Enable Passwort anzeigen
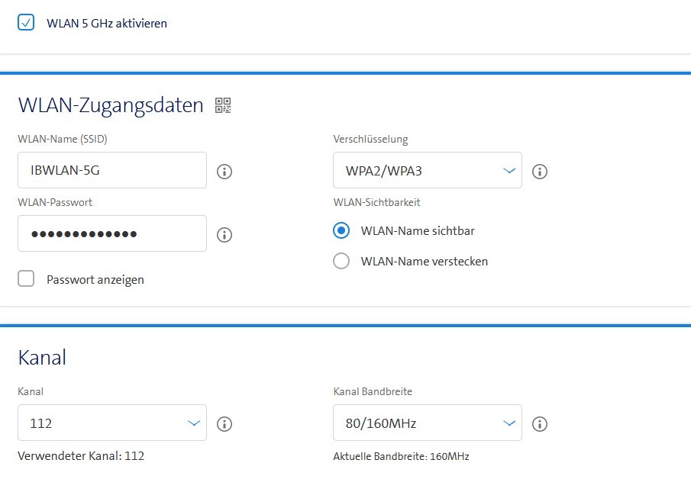Screen dimensions: 691x479 [26, 279]
